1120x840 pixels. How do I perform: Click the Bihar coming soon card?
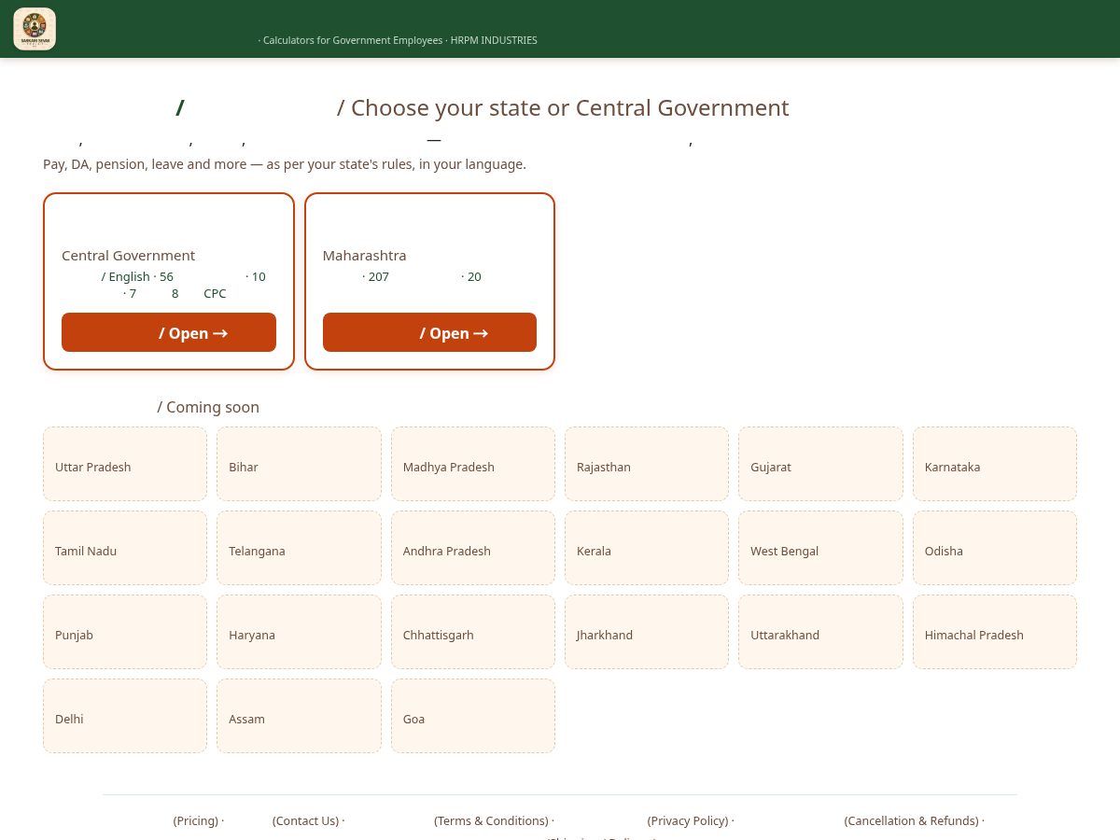coord(299,464)
